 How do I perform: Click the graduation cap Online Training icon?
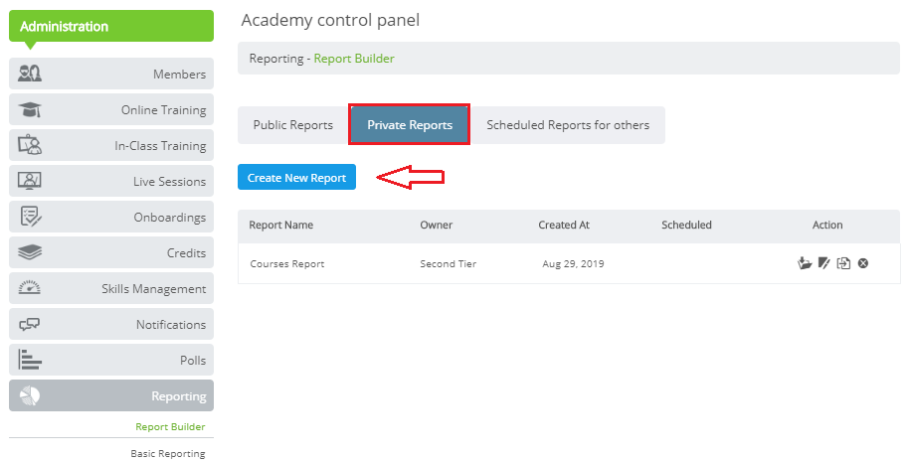(x=30, y=109)
